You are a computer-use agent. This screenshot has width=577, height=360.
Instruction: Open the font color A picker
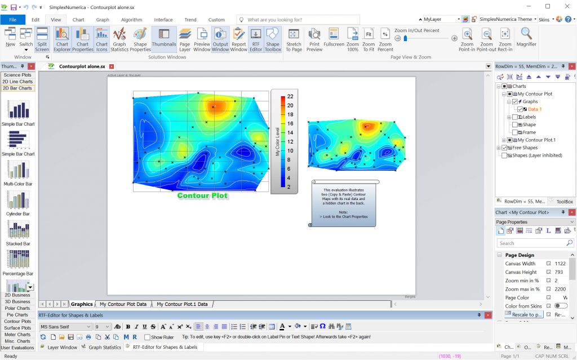click(x=282, y=327)
